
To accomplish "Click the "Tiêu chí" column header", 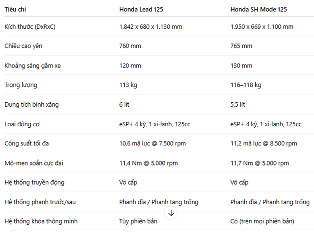I will click(16, 9).
